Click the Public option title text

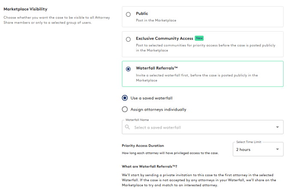[142, 14]
